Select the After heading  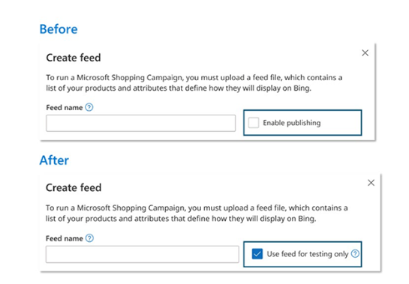pyautogui.click(x=54, y=160)
